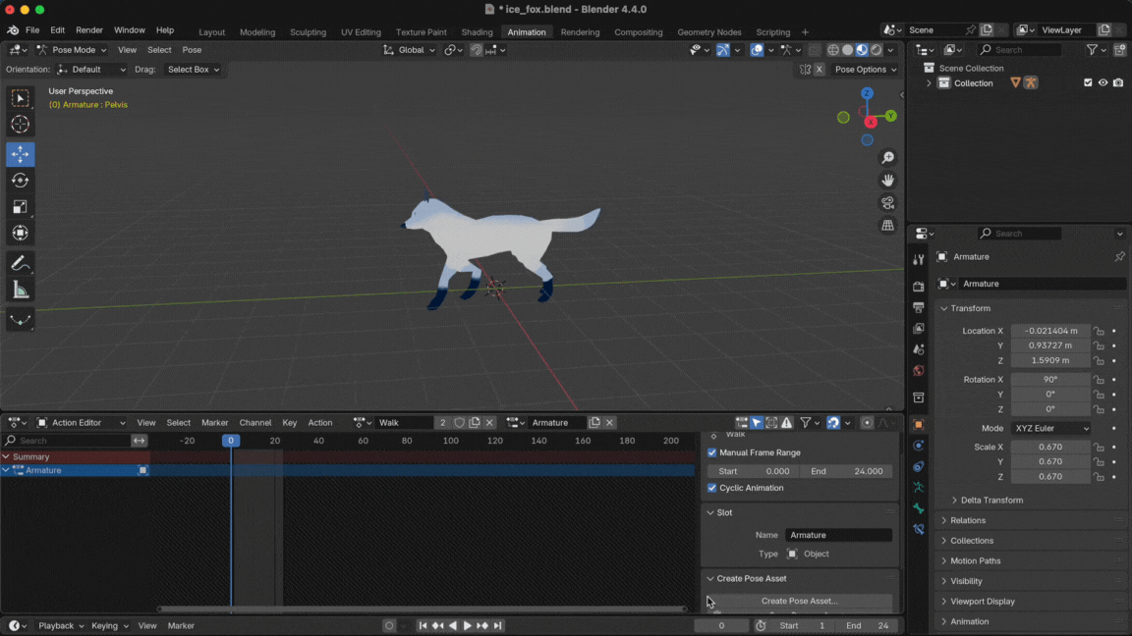Screen dimensions: 1132x636
Task: Switch to the Shading workspace tab
Action: [x=477, y=31]
